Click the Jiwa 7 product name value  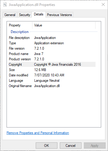pyautogui.click(x=39, y=54)
